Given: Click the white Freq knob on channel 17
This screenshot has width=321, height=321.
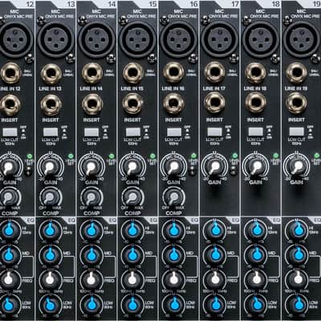Looking at the screenshot, I should click(x=215, y=279).
